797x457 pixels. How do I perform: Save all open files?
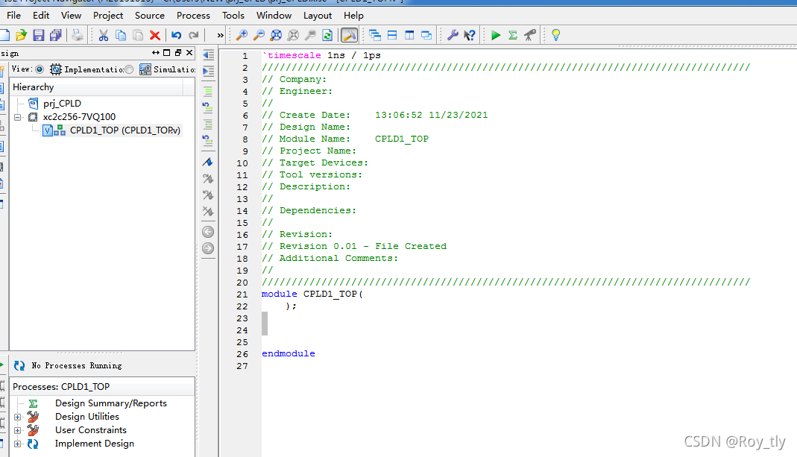[x=55, y=35]
